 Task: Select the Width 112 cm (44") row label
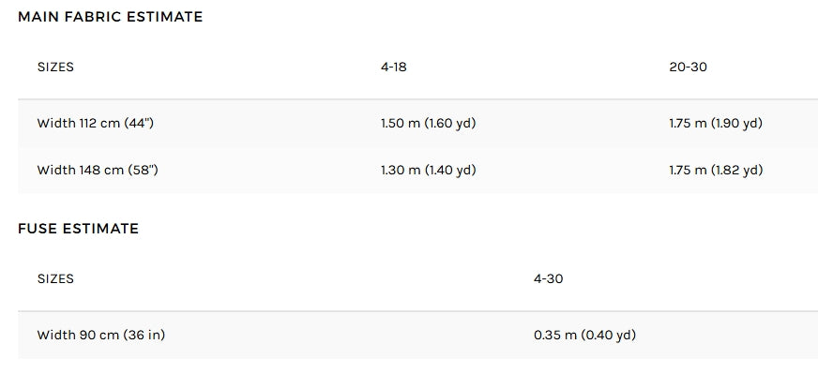(96, 124)
